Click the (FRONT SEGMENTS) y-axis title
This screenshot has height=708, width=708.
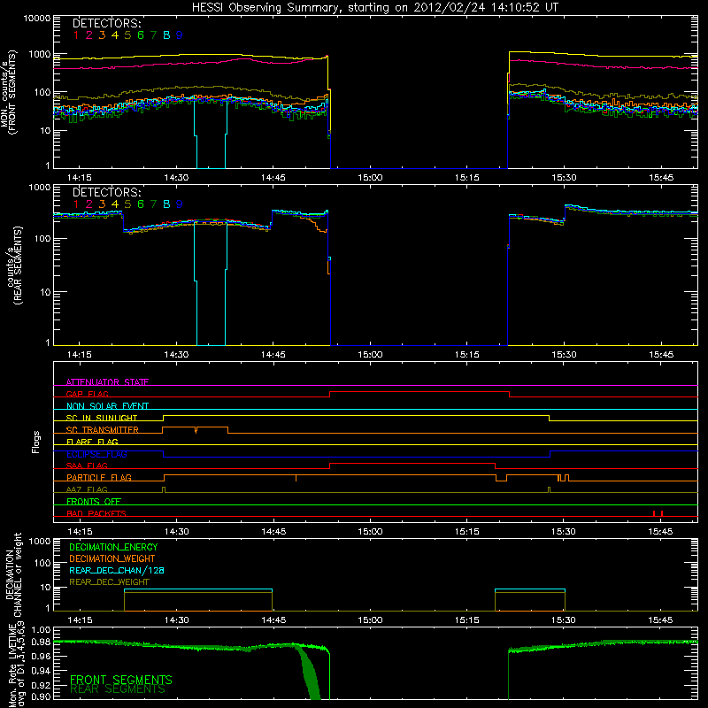click(x=13, y=93)
